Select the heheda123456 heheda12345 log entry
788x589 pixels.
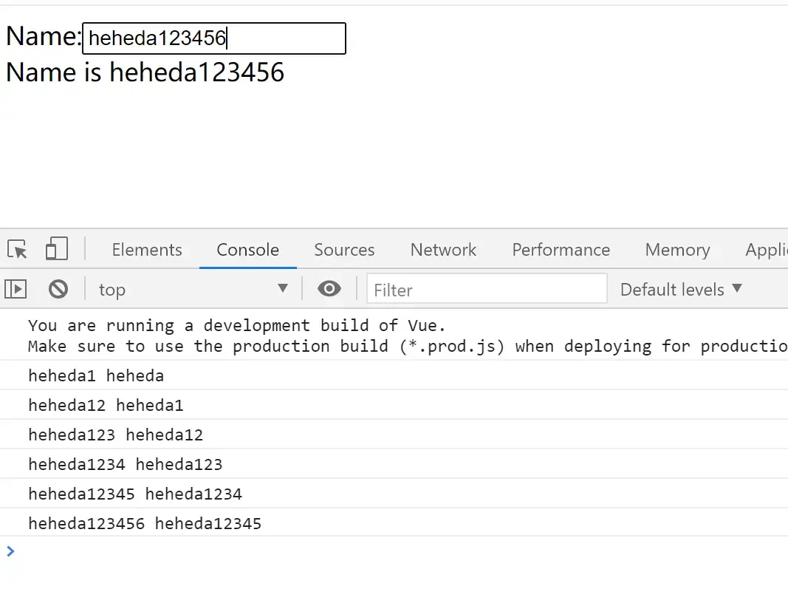(x=394, y=523)
